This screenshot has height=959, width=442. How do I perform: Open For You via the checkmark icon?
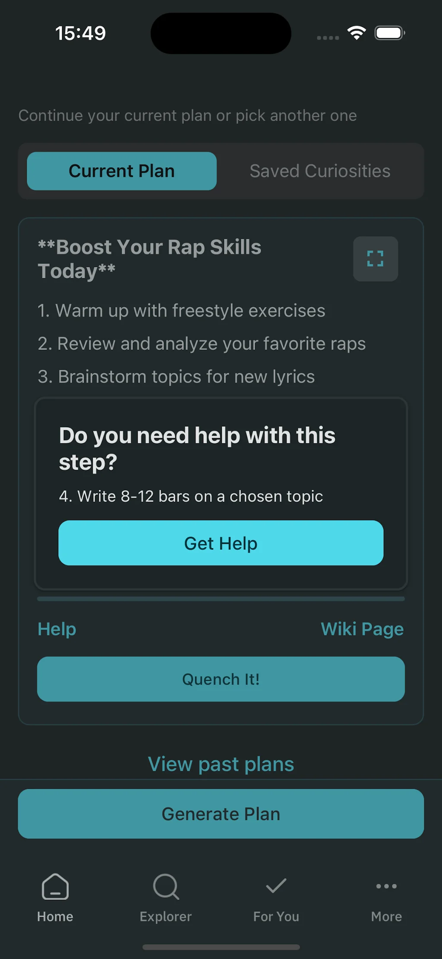click(276, 886)
